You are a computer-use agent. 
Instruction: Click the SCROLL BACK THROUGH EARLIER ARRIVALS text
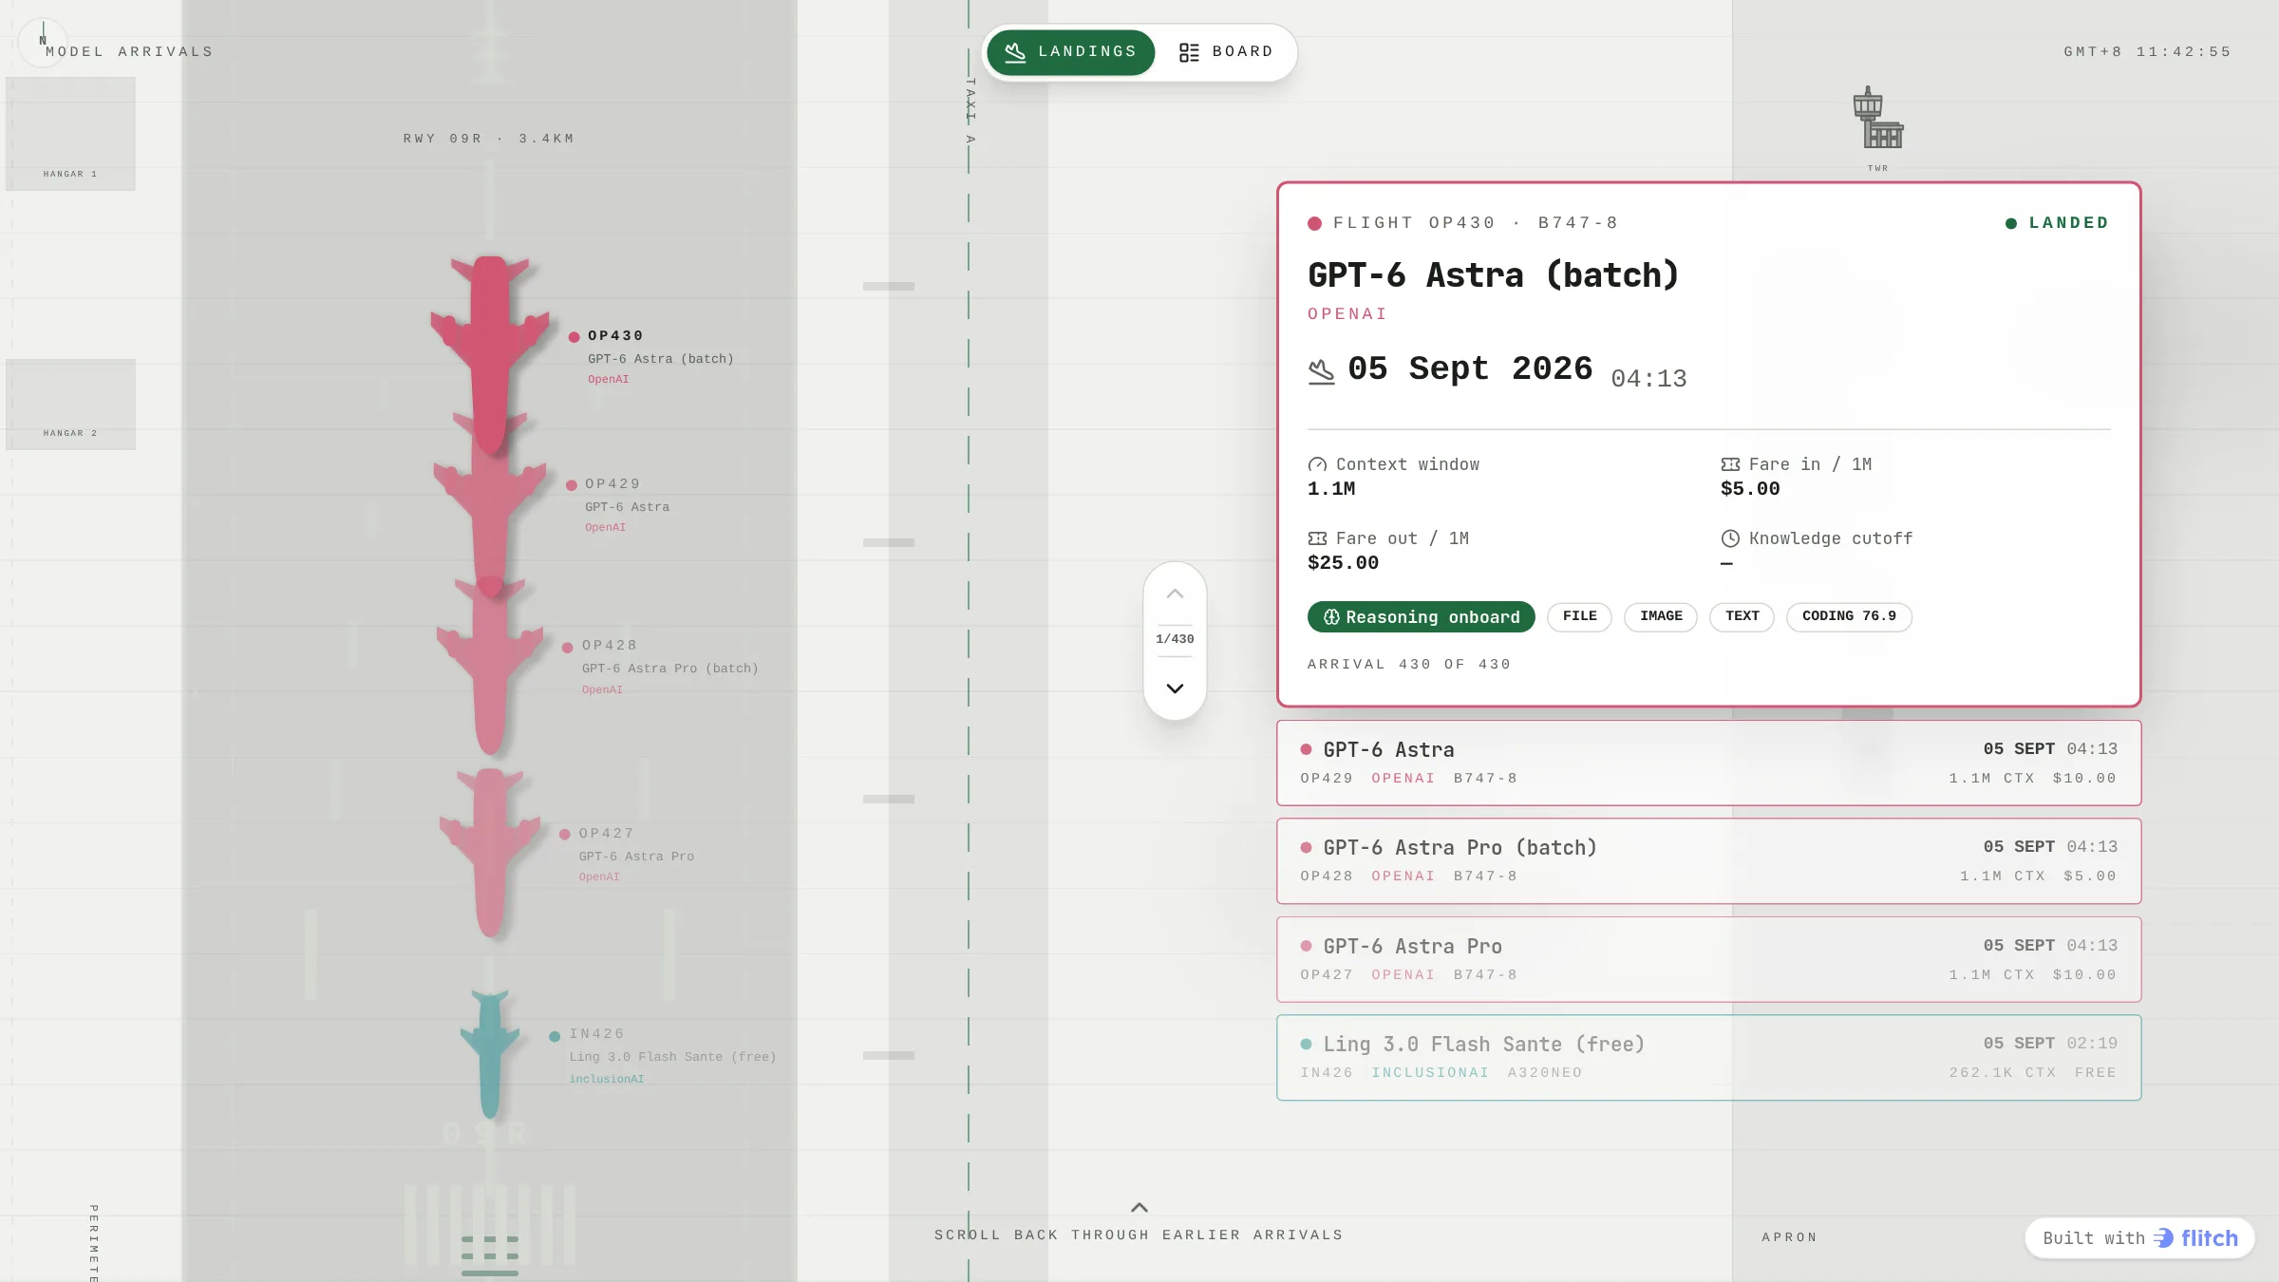(x=1139, y=1235)
